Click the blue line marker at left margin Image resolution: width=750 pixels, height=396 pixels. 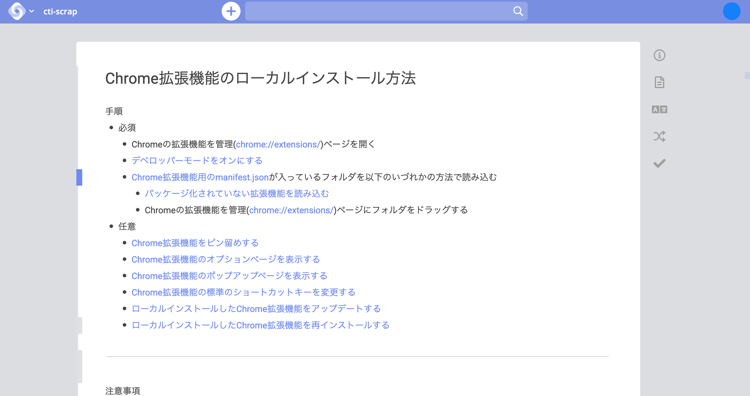click(x=79, y=177)
